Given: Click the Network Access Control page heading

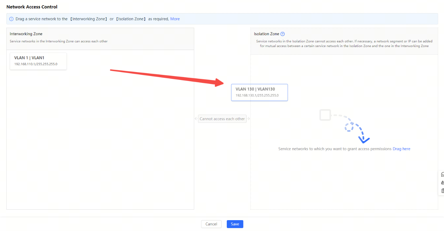Looking at the screenshot, I should (32, 7).
